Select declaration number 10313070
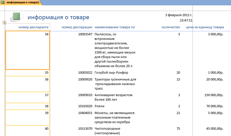 click(85, 128)
